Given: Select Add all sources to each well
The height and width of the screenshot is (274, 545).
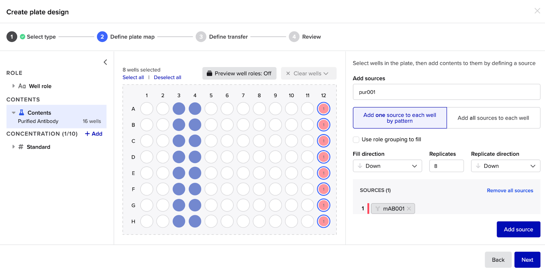Looking at the screenshot, I should (493, 118).
